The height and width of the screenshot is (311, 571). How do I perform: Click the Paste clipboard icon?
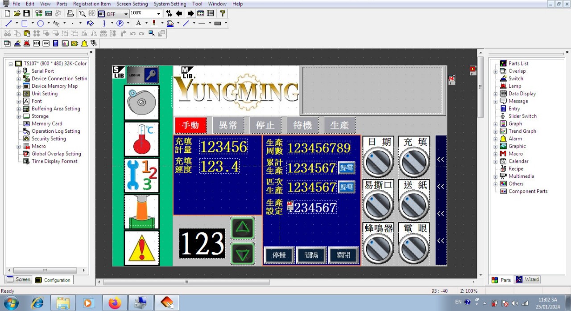coord(27,33)
